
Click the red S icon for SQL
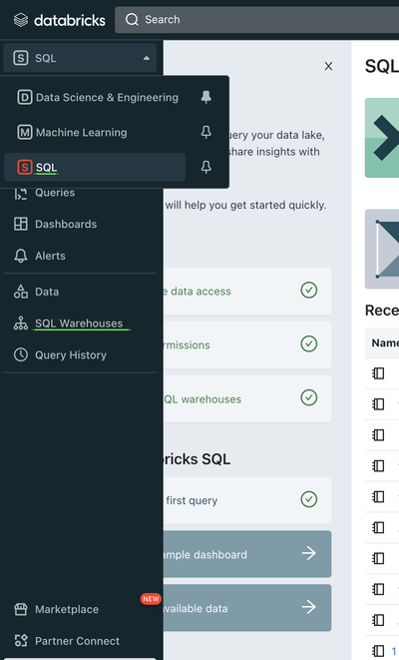pos(24,167)
